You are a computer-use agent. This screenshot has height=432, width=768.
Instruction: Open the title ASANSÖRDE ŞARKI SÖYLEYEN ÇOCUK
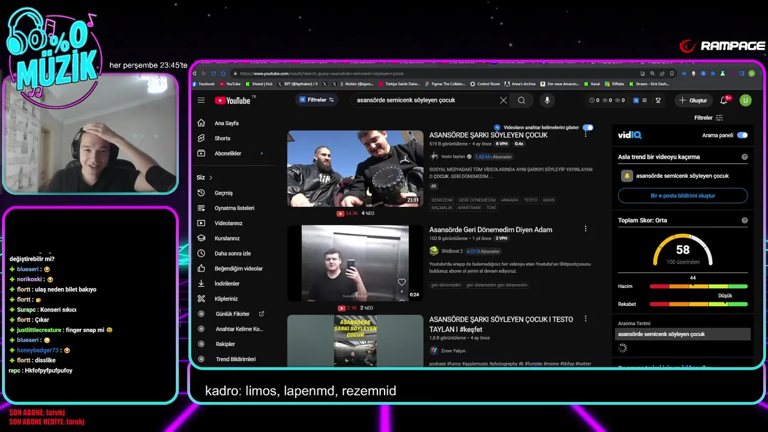pyautogui.click(x=488, y=135)
